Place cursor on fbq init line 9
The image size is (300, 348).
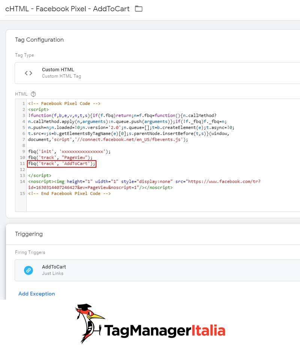[x=69, y=151]
